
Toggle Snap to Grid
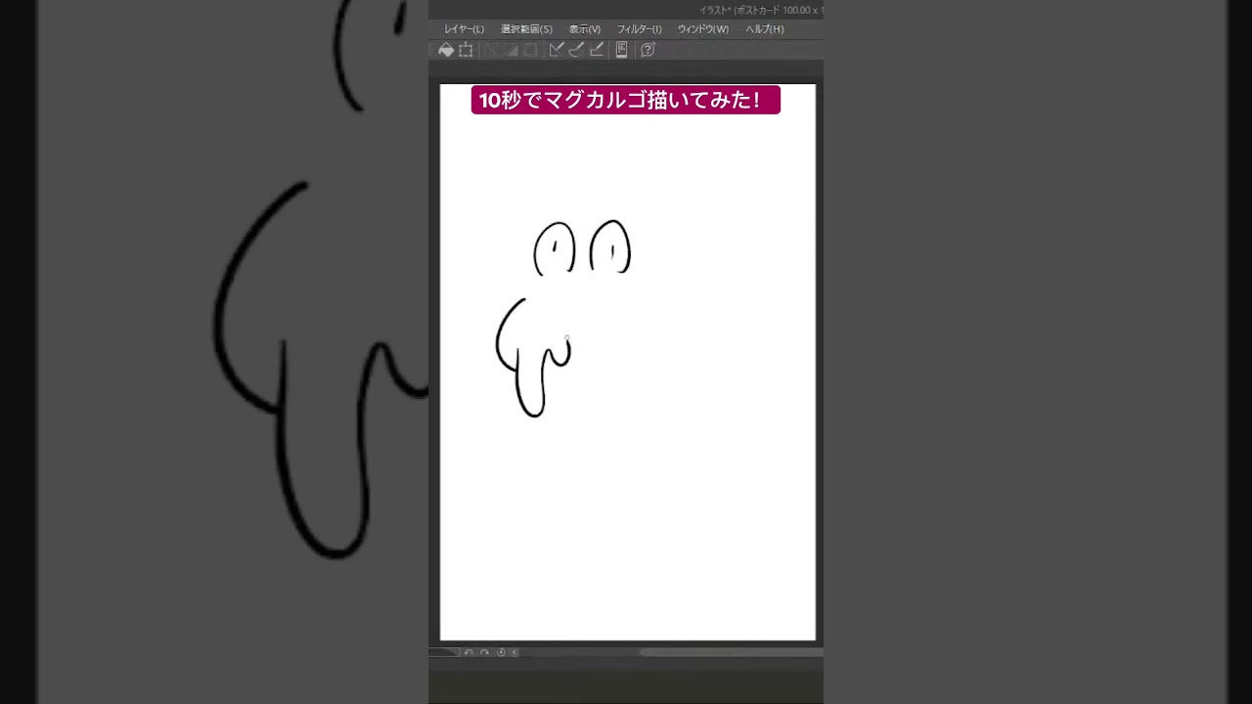coord(596,50)
